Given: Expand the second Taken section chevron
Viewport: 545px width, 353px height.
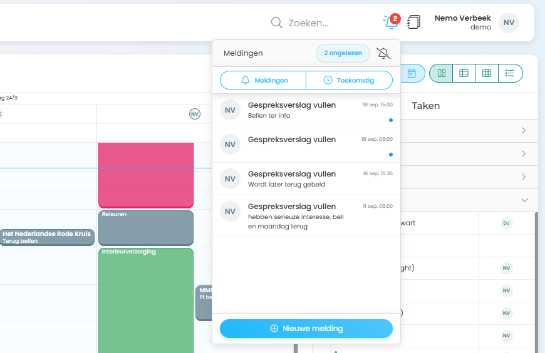Looking at the screenshot, I should pyautogui.click(x=523, y=154).
